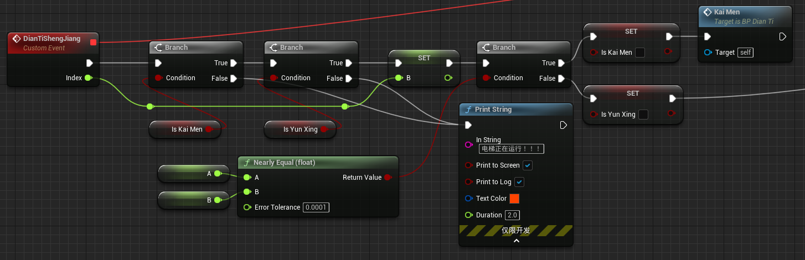The image size is (805, 260).
Task: Click the Print String execution input pin
Action: click(x=468, y=125)
